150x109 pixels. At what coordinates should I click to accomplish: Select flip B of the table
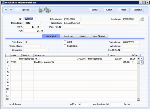(x=142, y=62)
